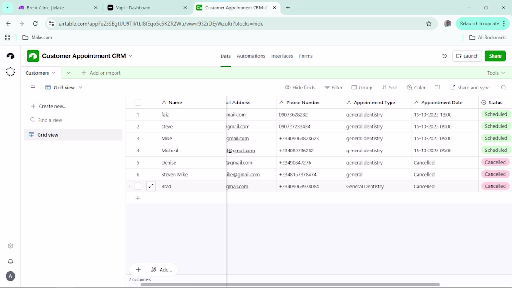Screen dimensions: 512x288
Task: Open the notifications bell icon
Action: point(10,261)
